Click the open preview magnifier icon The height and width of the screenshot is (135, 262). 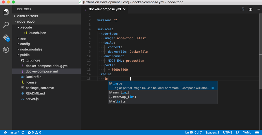coord(243,9)
